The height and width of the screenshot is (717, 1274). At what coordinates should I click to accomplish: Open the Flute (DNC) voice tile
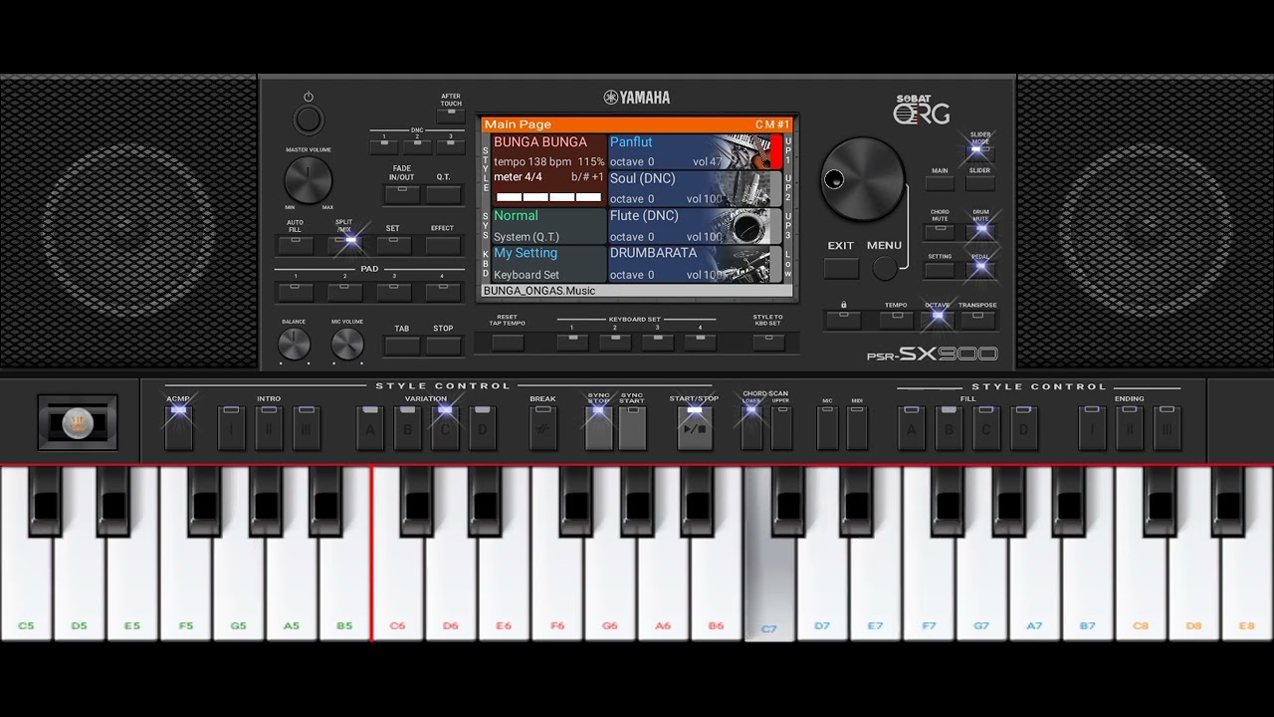tap(696, 226)
